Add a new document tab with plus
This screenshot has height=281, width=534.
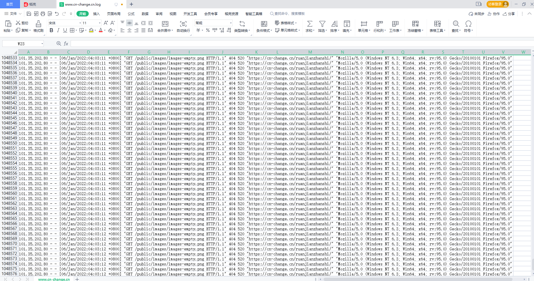pyautogui.click(x=131, y=4)
